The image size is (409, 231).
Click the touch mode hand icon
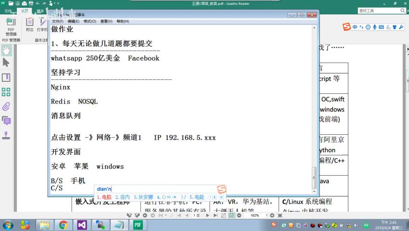tap(51, 3)
